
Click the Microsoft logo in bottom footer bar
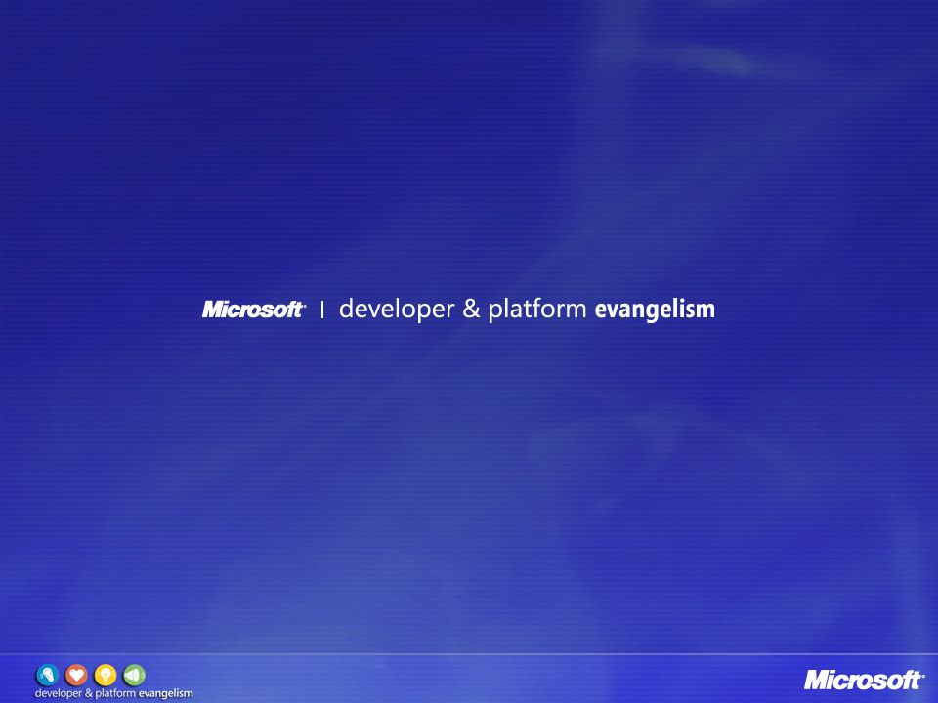(x=864, y=680)
